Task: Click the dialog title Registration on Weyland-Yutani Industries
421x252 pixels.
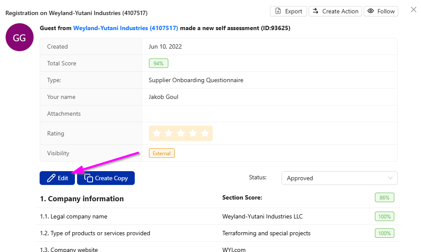Action: tap(77, 13)
